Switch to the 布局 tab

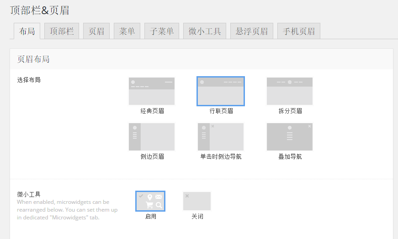tap(27, 31)
